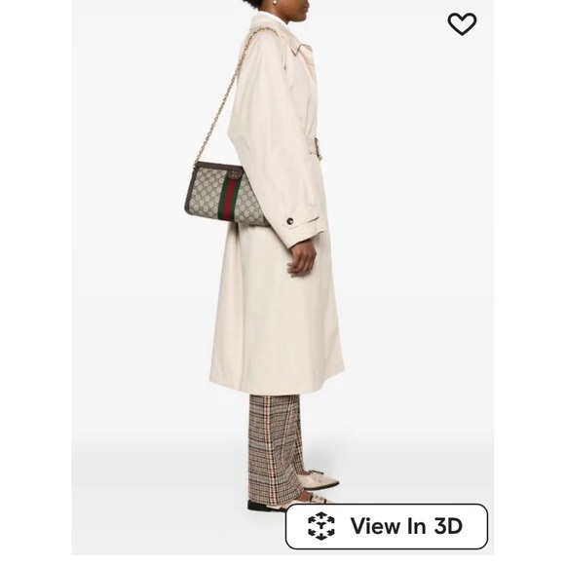Open the View In 3D viewer

coord(387,526)
